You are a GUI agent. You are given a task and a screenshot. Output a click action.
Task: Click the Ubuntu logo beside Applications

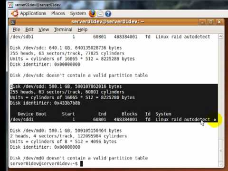[x=15, y=13]
